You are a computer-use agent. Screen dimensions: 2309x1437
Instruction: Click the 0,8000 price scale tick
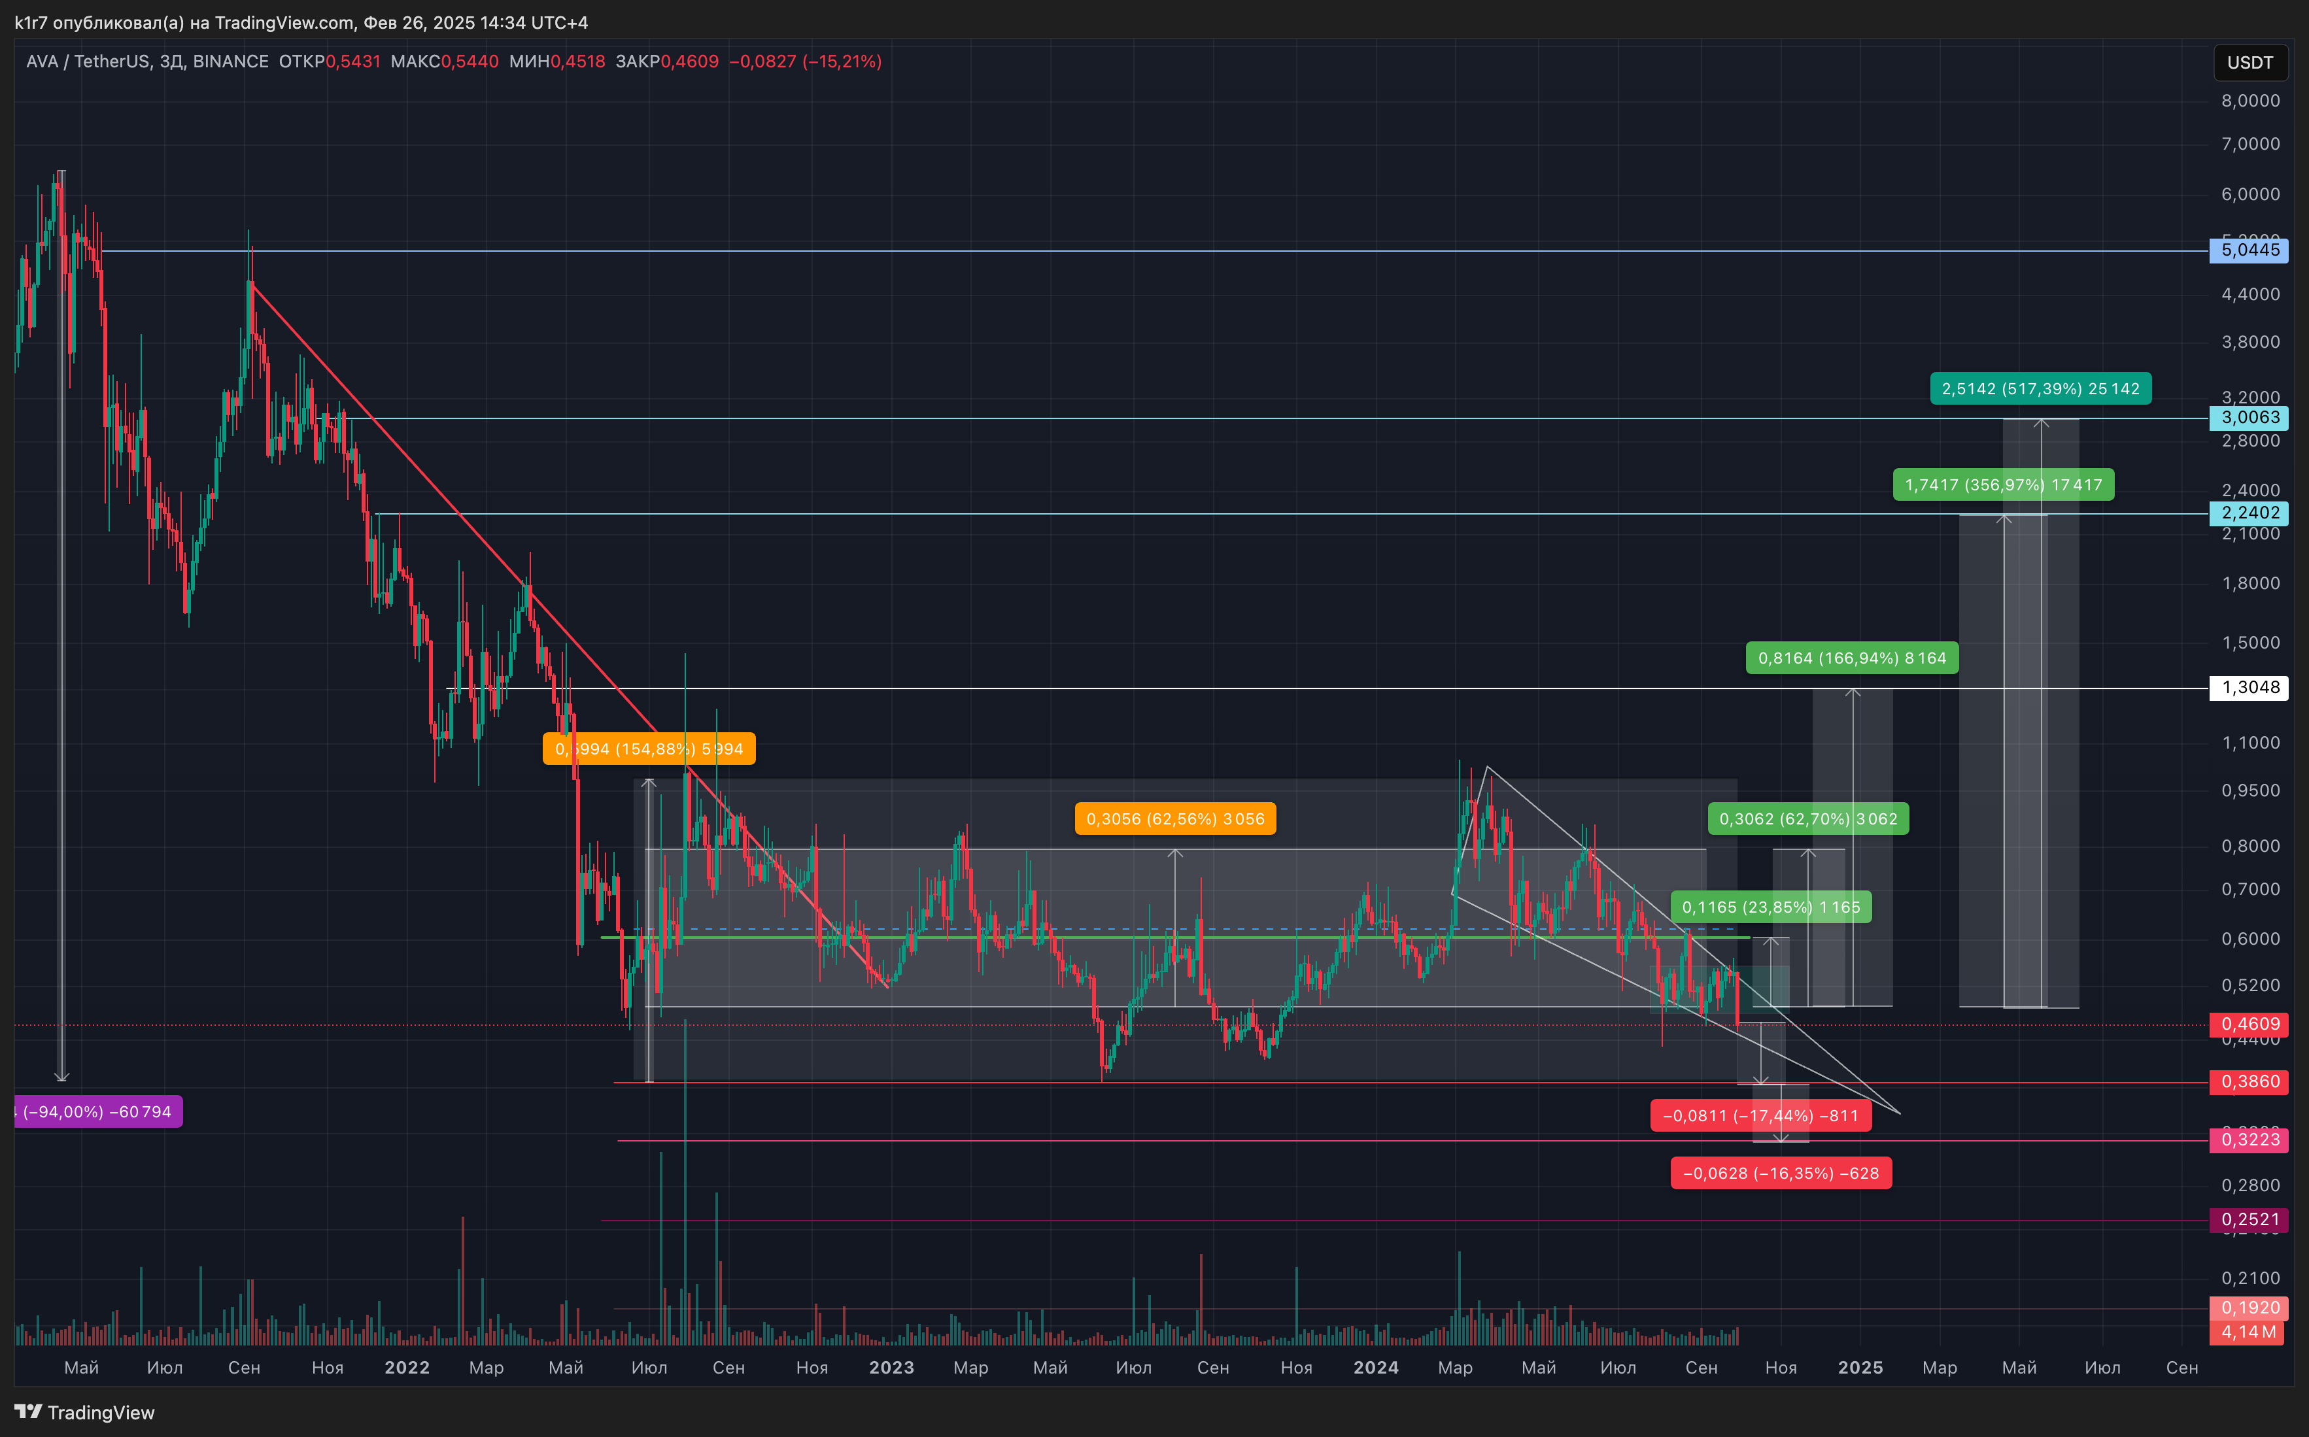pos(2250,846)
